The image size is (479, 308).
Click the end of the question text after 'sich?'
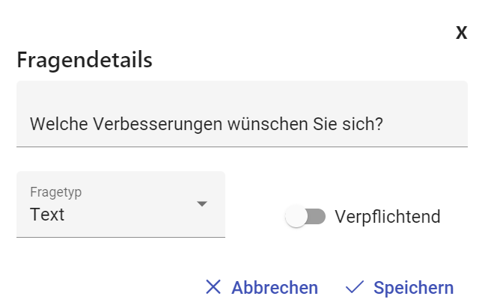point(385,123)
